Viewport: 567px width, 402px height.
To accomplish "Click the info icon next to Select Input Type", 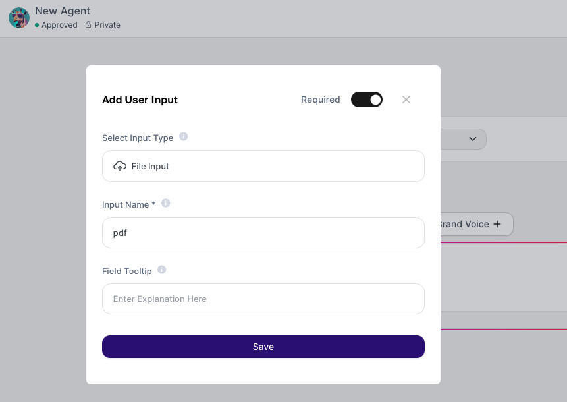I will (x=183, y=136).
